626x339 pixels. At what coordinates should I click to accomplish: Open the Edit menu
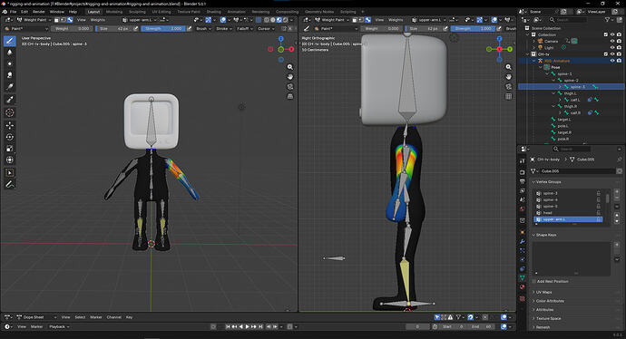(24, 12)
